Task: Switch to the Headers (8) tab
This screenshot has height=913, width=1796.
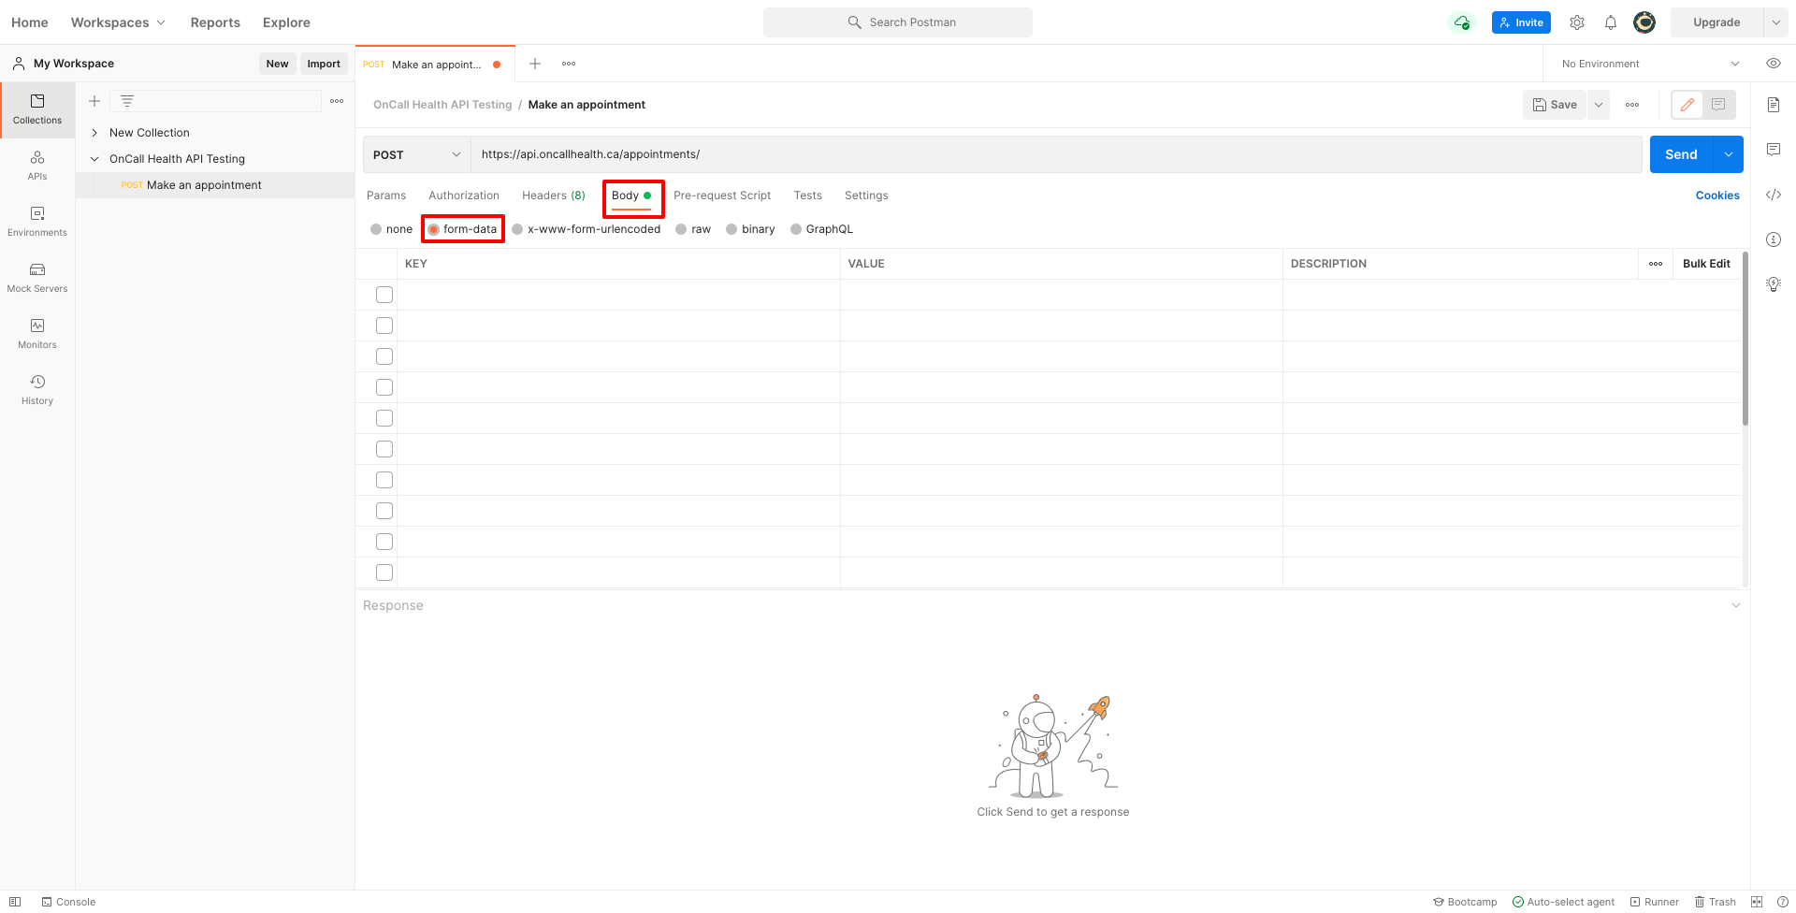Action: (554, 196)
